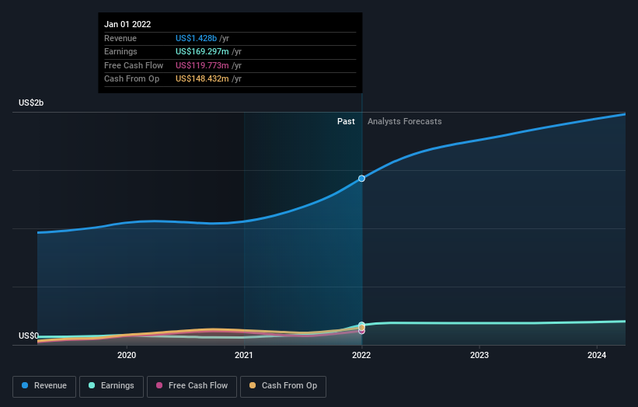Click the US$1.428b revenue value

(x=196, y=38)
